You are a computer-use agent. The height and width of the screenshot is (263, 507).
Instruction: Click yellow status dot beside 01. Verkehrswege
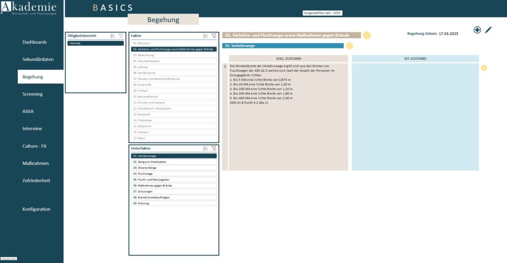tap(349, 46)
